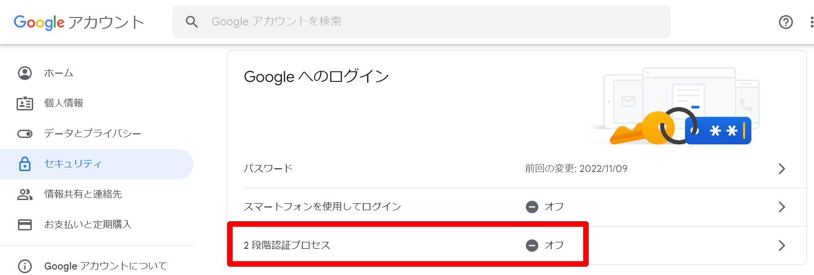Click the Google アカウントについて info icon

tap(25, 266)
